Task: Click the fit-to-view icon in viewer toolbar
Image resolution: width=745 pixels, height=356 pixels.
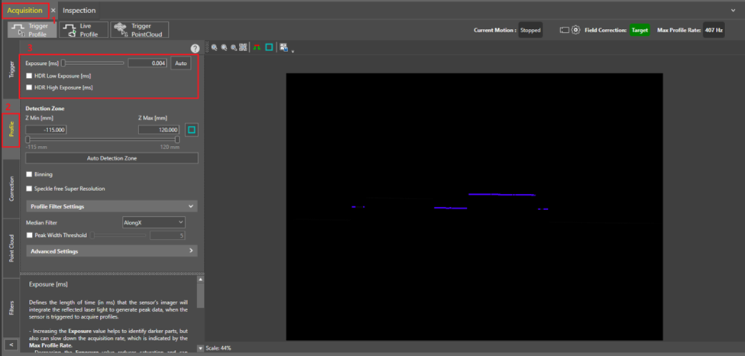Action: [243, 47]
